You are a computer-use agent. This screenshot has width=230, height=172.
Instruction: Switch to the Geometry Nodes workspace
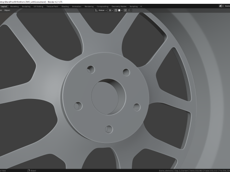click(119, 7)
